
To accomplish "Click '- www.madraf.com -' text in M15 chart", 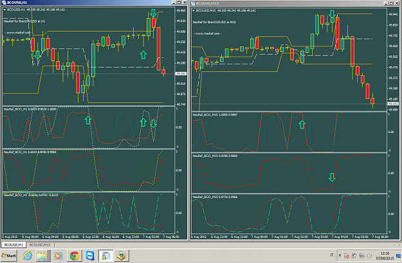I will (207, 33).
